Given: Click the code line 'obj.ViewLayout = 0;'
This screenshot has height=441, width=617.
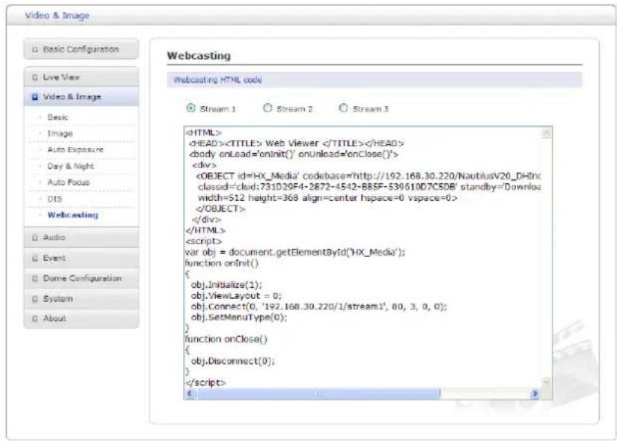Looking at the screenshot, I should (236, 296).
